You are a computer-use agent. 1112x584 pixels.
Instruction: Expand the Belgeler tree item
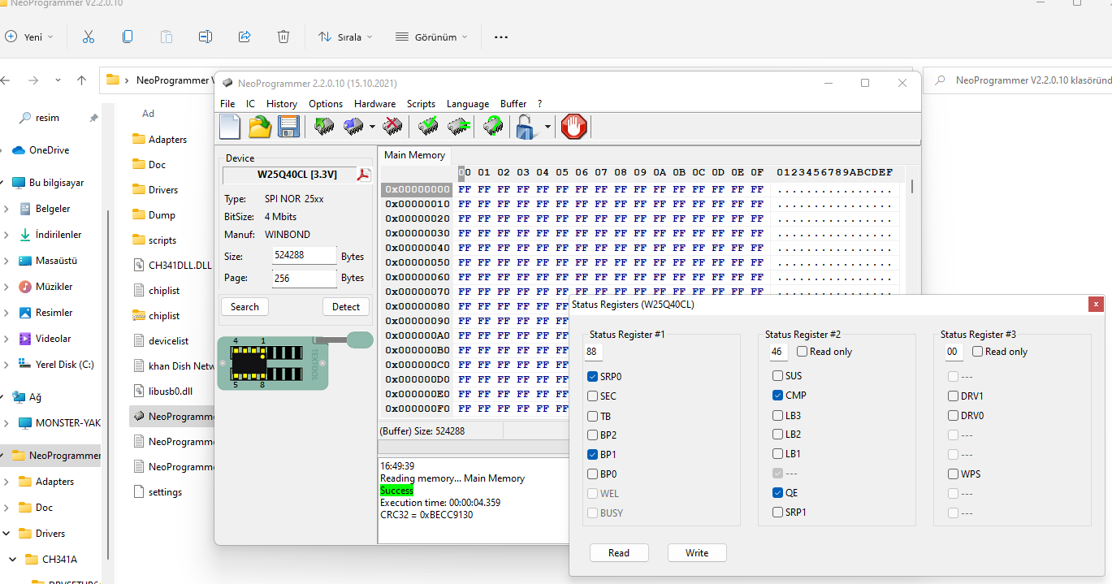(x=6, y=209)
